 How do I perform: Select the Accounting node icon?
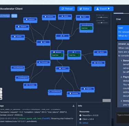(x=71, y=94)
